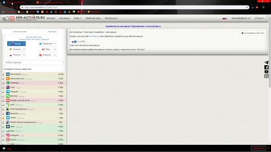
Task: Click the Telegram service icon in the list
Action: click(8, 92)
